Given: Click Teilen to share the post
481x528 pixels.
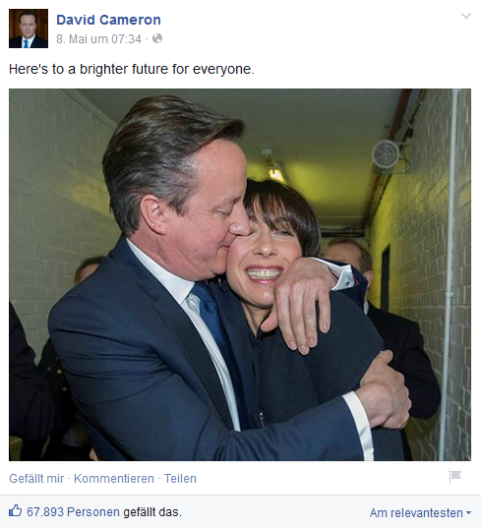Looking at the screenshot, I should 180,479.
